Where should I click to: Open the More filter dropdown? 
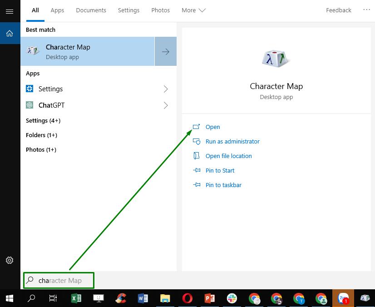(x=193, y=10)
